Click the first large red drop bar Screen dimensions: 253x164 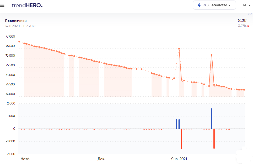point(181,139)
